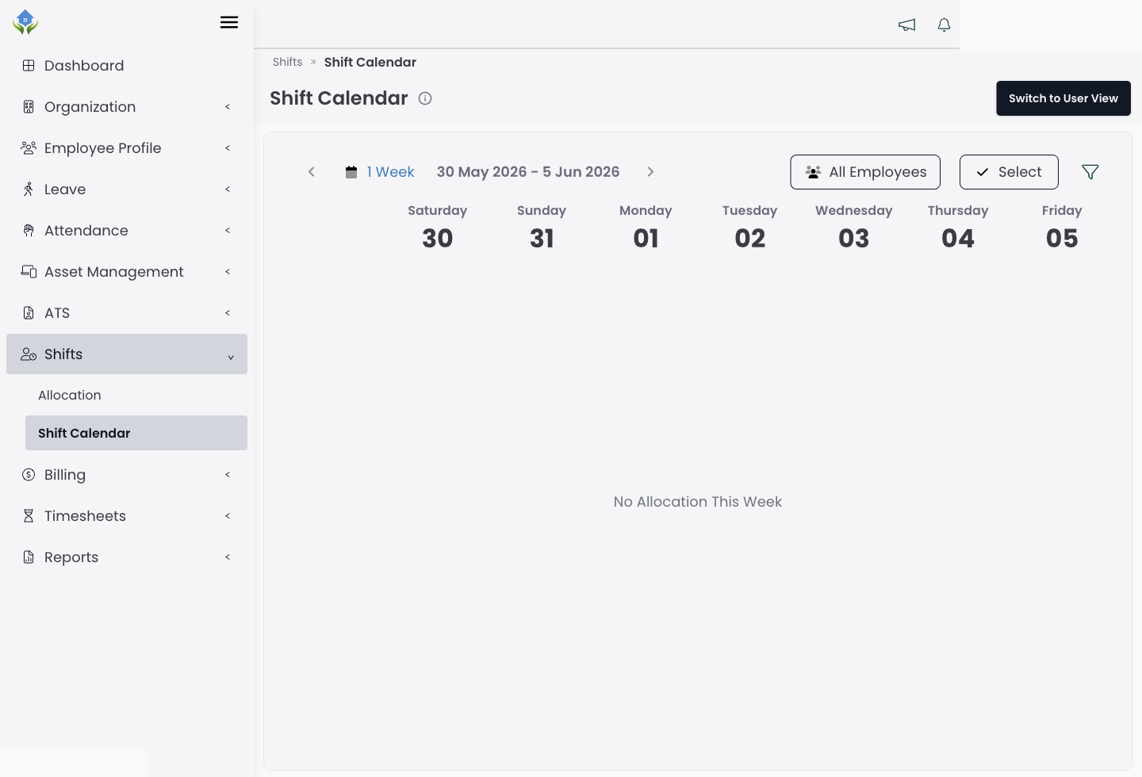The height and width of the screenshot is (777, 1142).
Task: Open the filter funnel icon
Action: (x=1090, y=172)
